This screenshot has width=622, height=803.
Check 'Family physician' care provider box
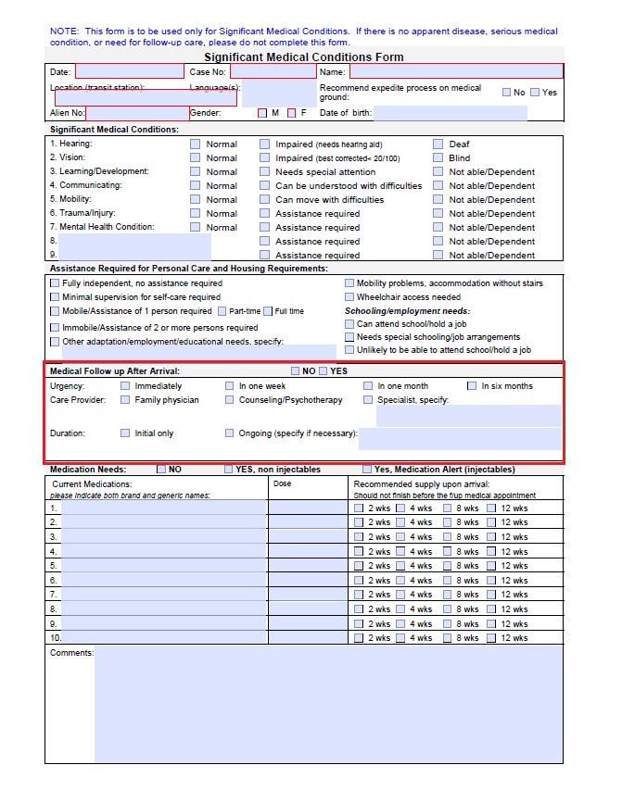tap(125, 400)
